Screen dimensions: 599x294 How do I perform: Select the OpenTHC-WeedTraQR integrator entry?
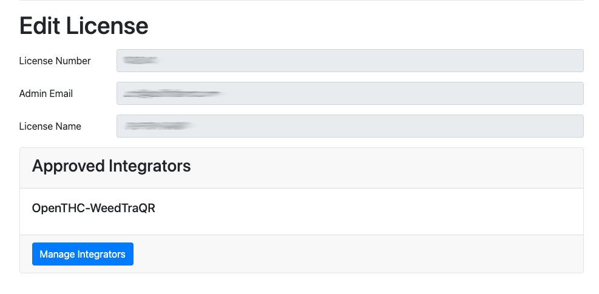click(x=93, y=208)
